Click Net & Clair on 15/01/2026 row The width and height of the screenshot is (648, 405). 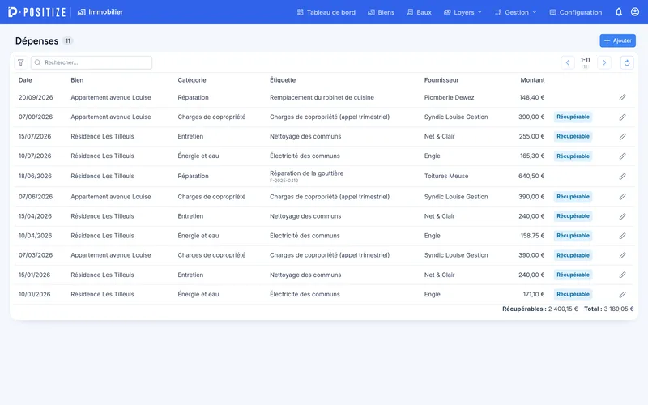click(x=439, y=275)
